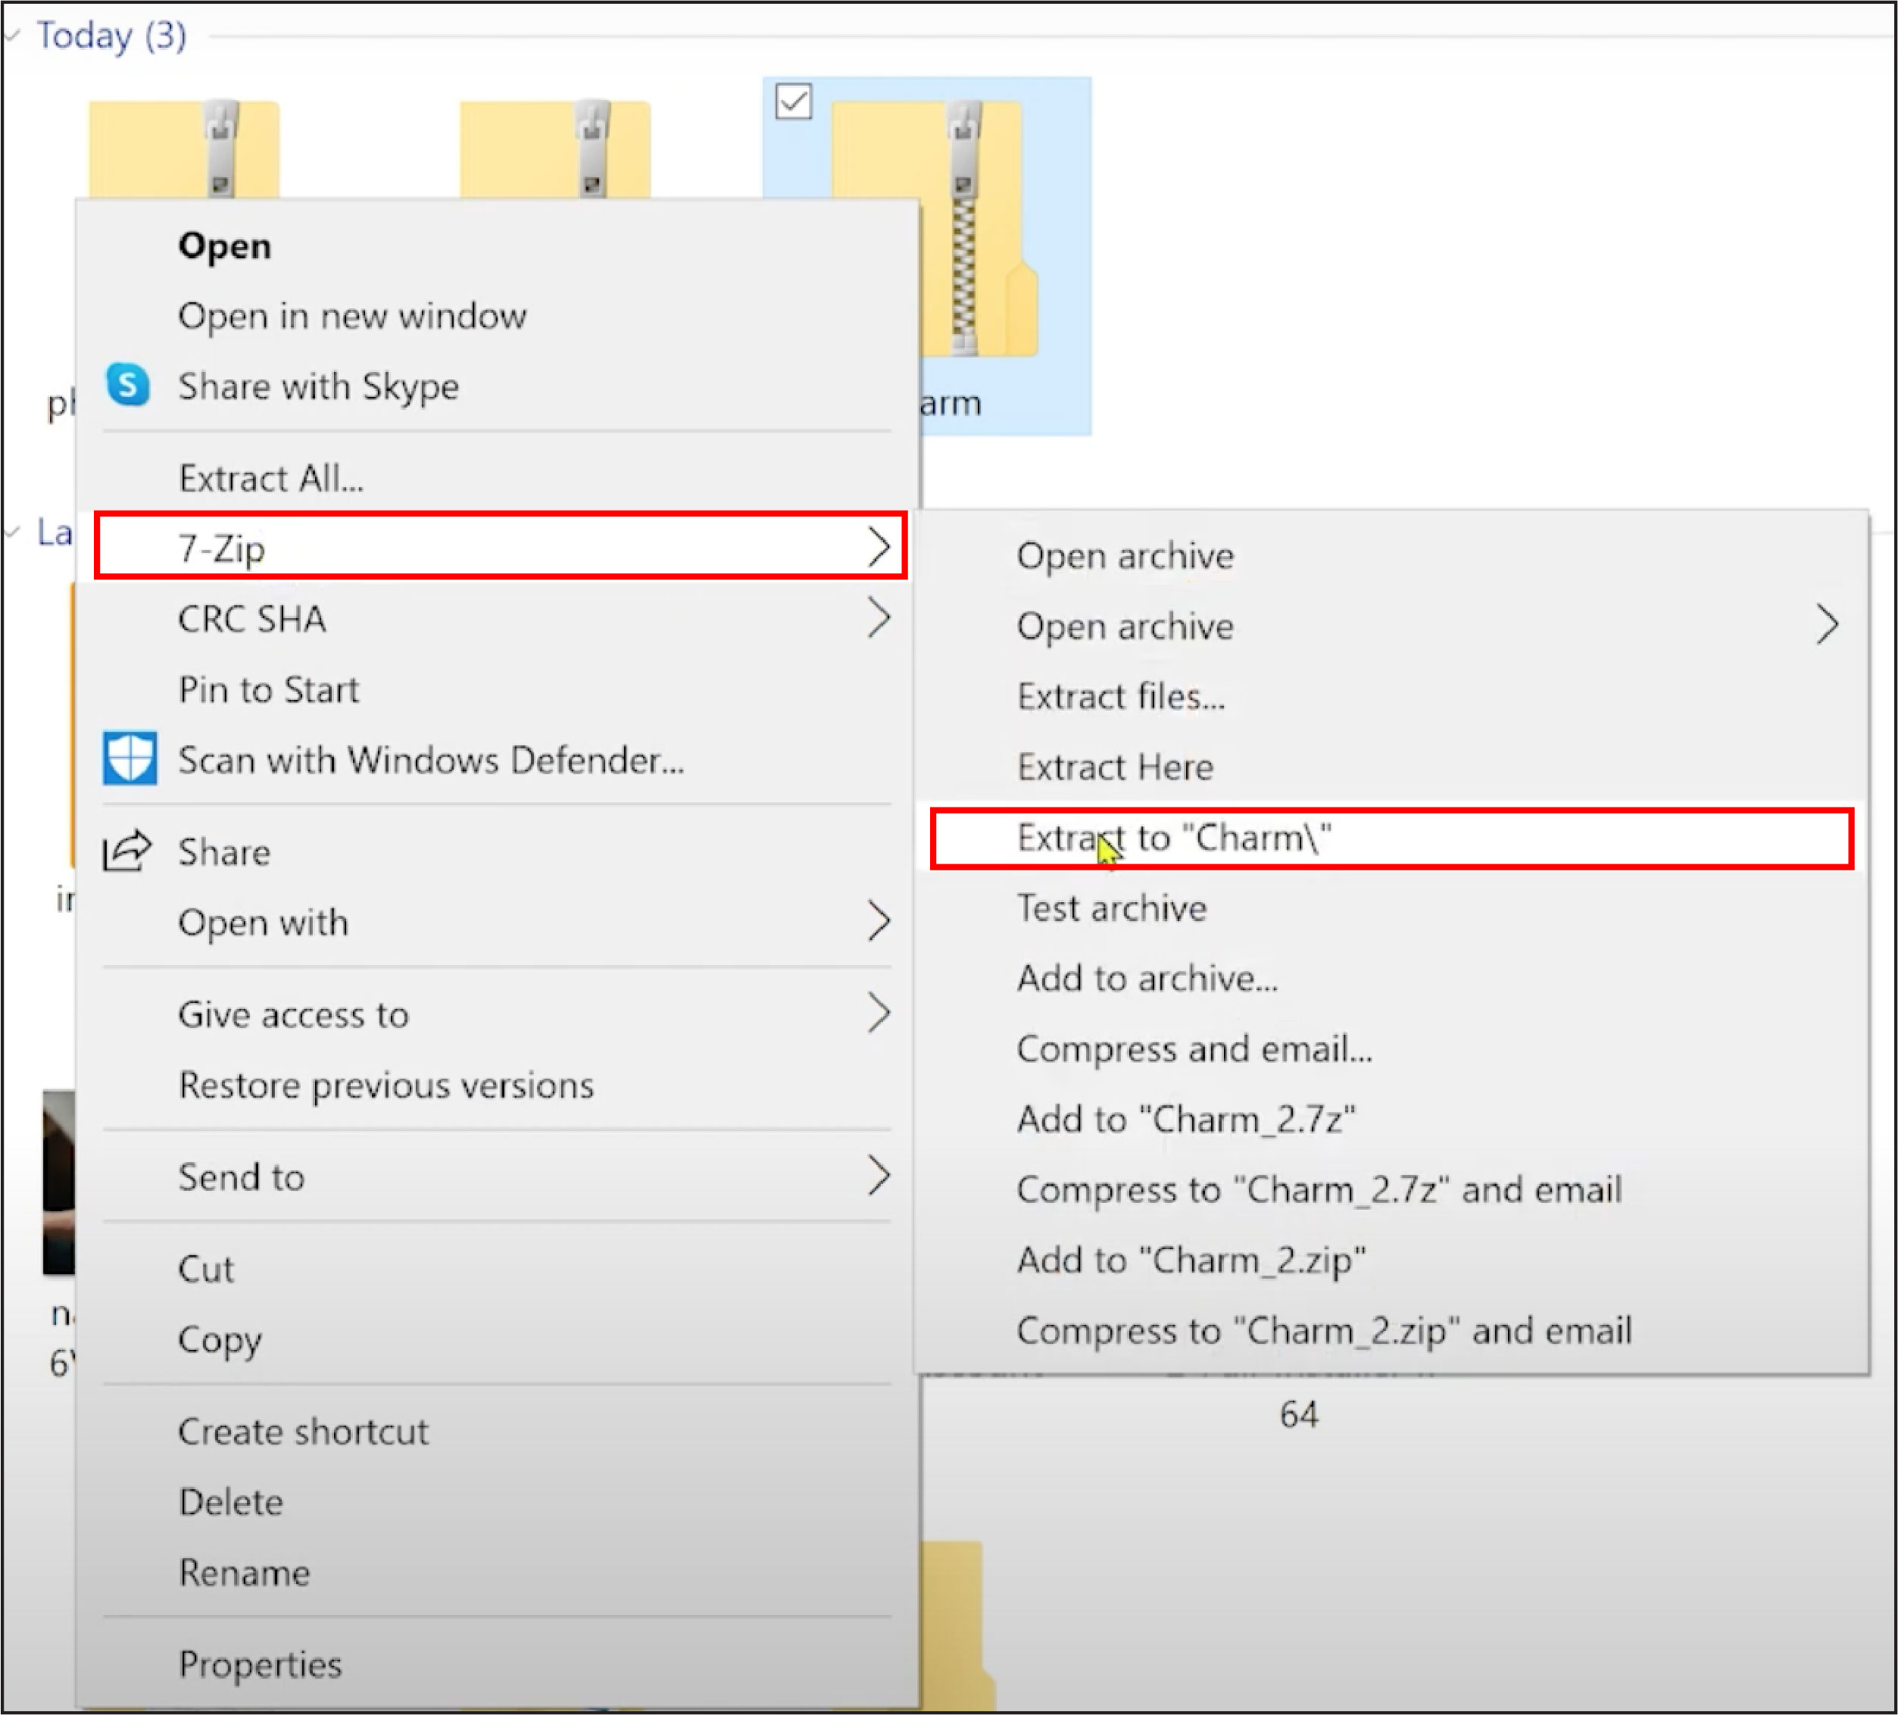The height and width of the screenshot is (1715, 1898).
Task: Expand the Send to submenu arrow
Action: pos(878,1176)
